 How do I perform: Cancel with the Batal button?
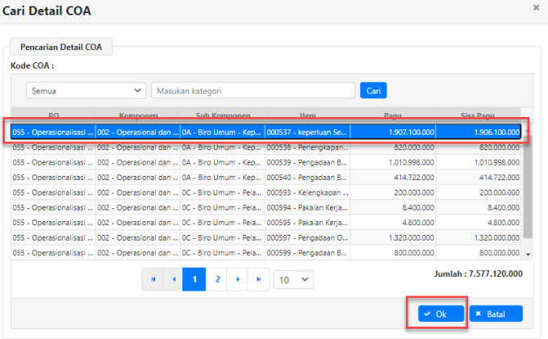click(496, 313)
